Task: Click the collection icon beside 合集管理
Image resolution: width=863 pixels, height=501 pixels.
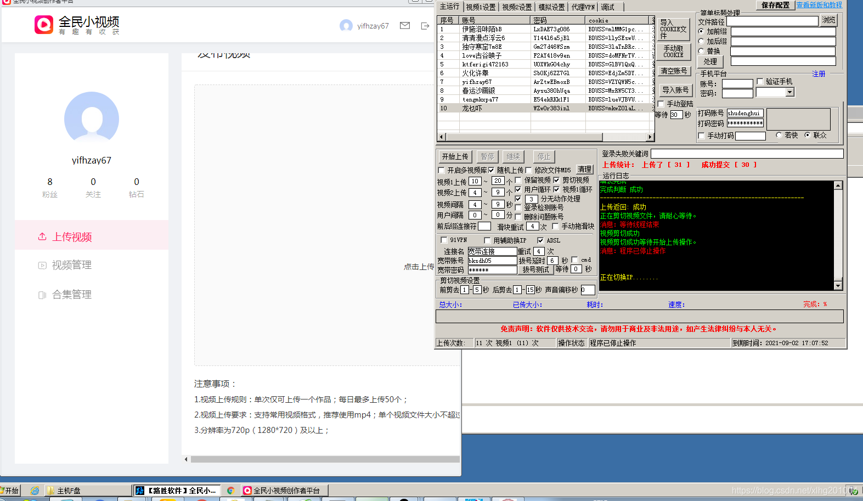Action: [42, 295]
